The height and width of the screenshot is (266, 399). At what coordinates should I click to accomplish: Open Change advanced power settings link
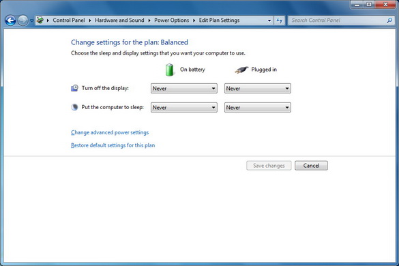point(110,132)
